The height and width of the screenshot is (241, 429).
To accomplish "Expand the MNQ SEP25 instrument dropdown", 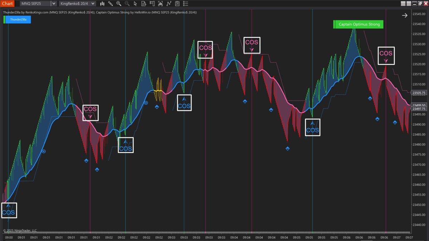I will (54, 4).
